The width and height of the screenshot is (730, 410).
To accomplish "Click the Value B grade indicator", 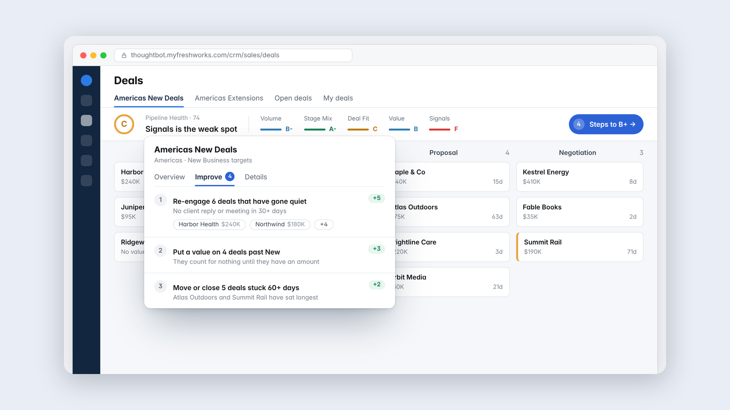I will click(403, 124).
